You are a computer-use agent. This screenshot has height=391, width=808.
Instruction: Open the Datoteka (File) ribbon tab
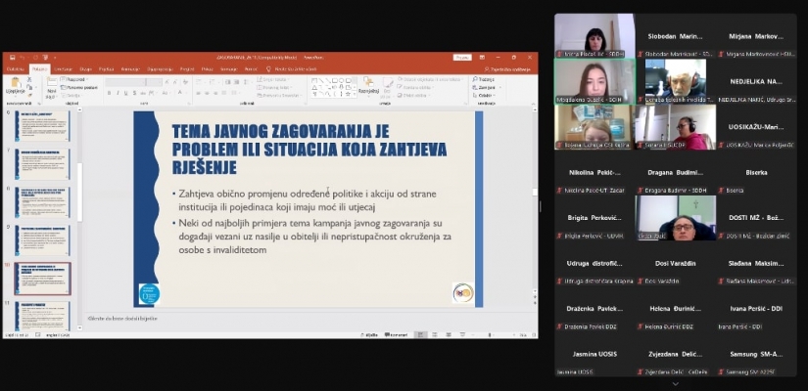pyautogui.click(x=16, y=69)
